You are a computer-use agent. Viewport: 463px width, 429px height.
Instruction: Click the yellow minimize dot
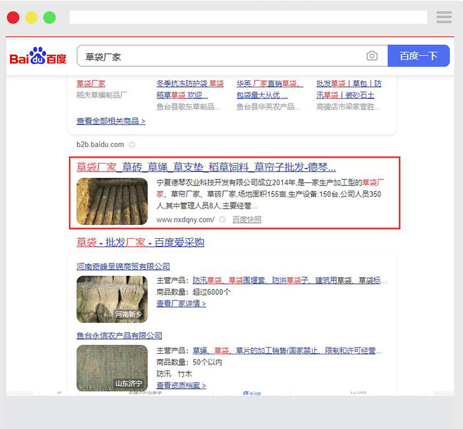pos(31,18)
